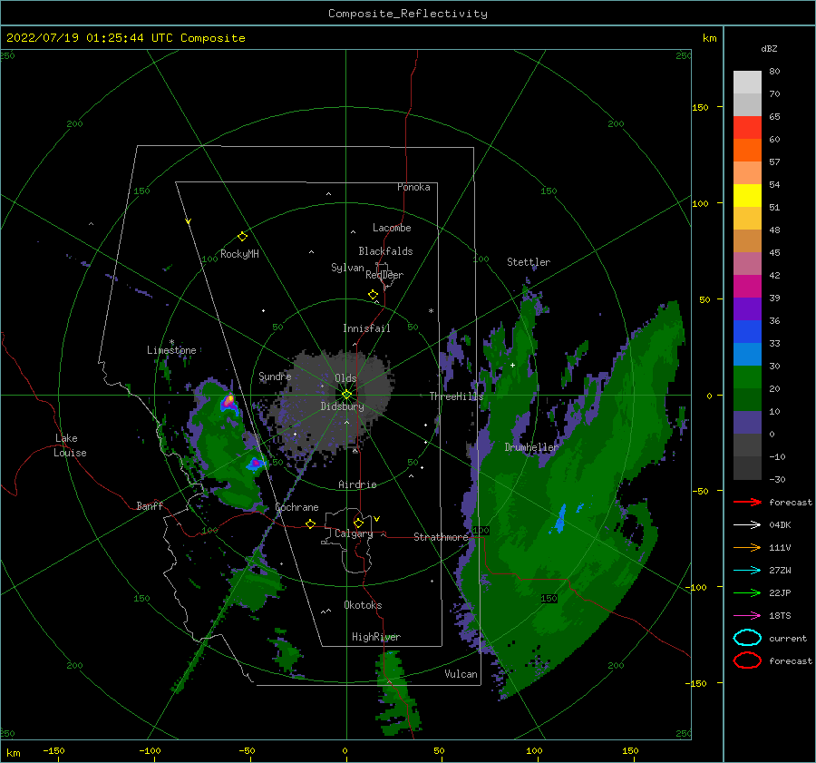
Task: Select the orange 60-57 dBZ color swatch
Action: (747, 150)
